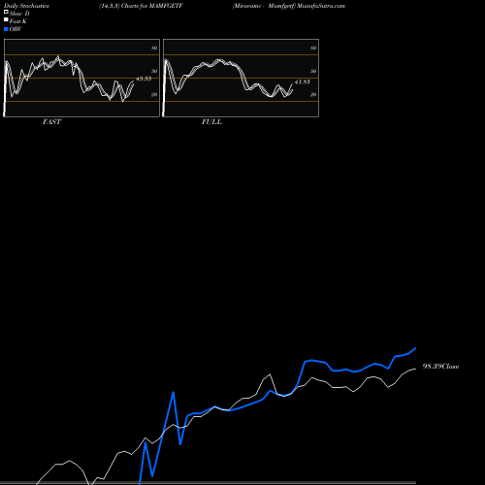Image resolution: width=485 pixels, height=485 pixels.
Task: Click the 'OBV' legend label
Action: (16, 29)
